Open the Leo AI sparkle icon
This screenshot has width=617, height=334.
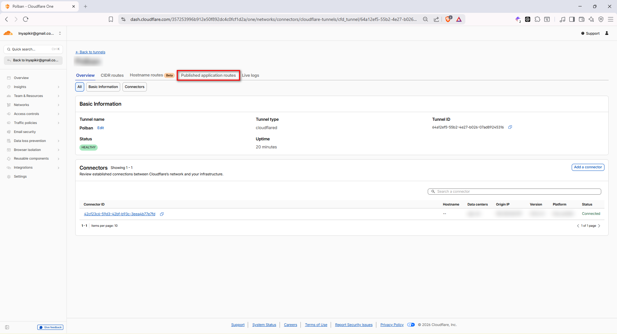pos(591,19)
